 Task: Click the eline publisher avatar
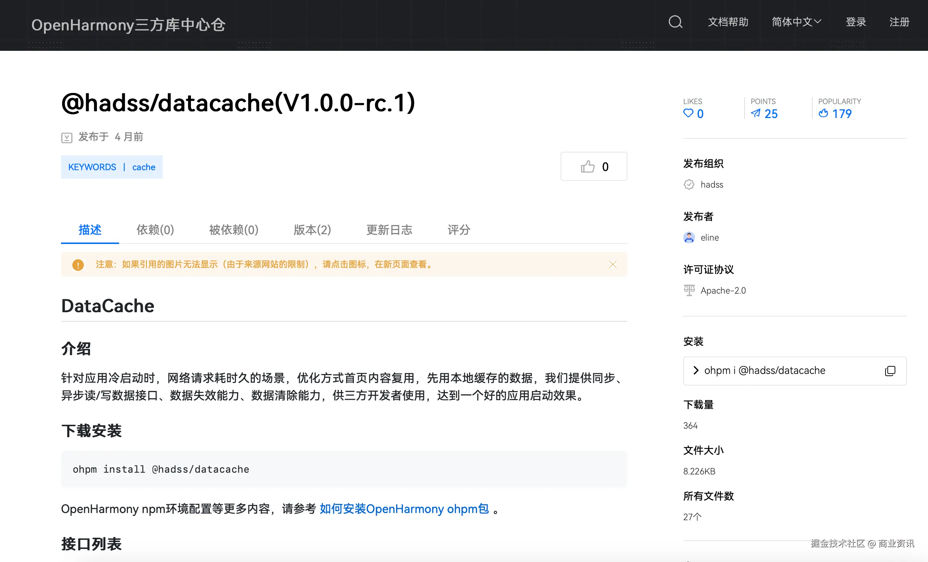click(x=689, y=237)
